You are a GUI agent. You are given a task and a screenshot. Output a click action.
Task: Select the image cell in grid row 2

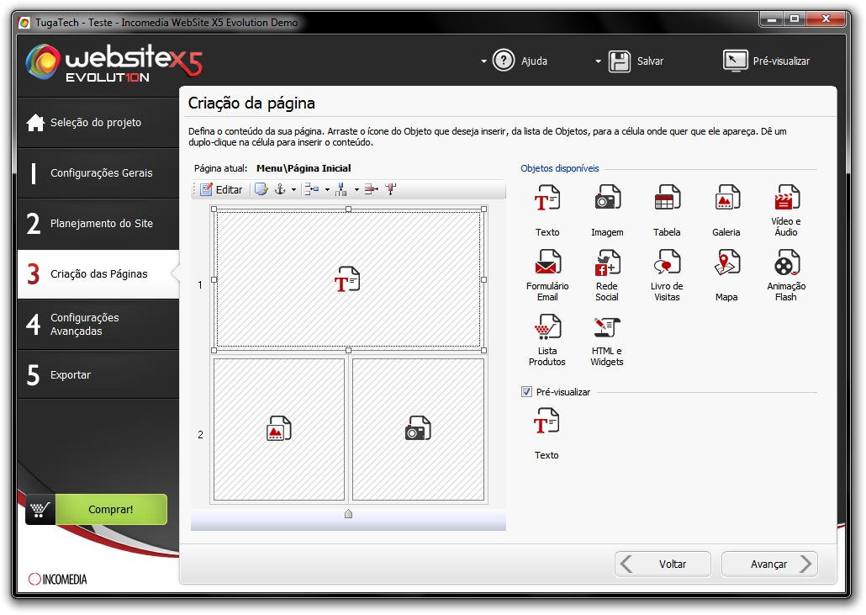point(418,429)
